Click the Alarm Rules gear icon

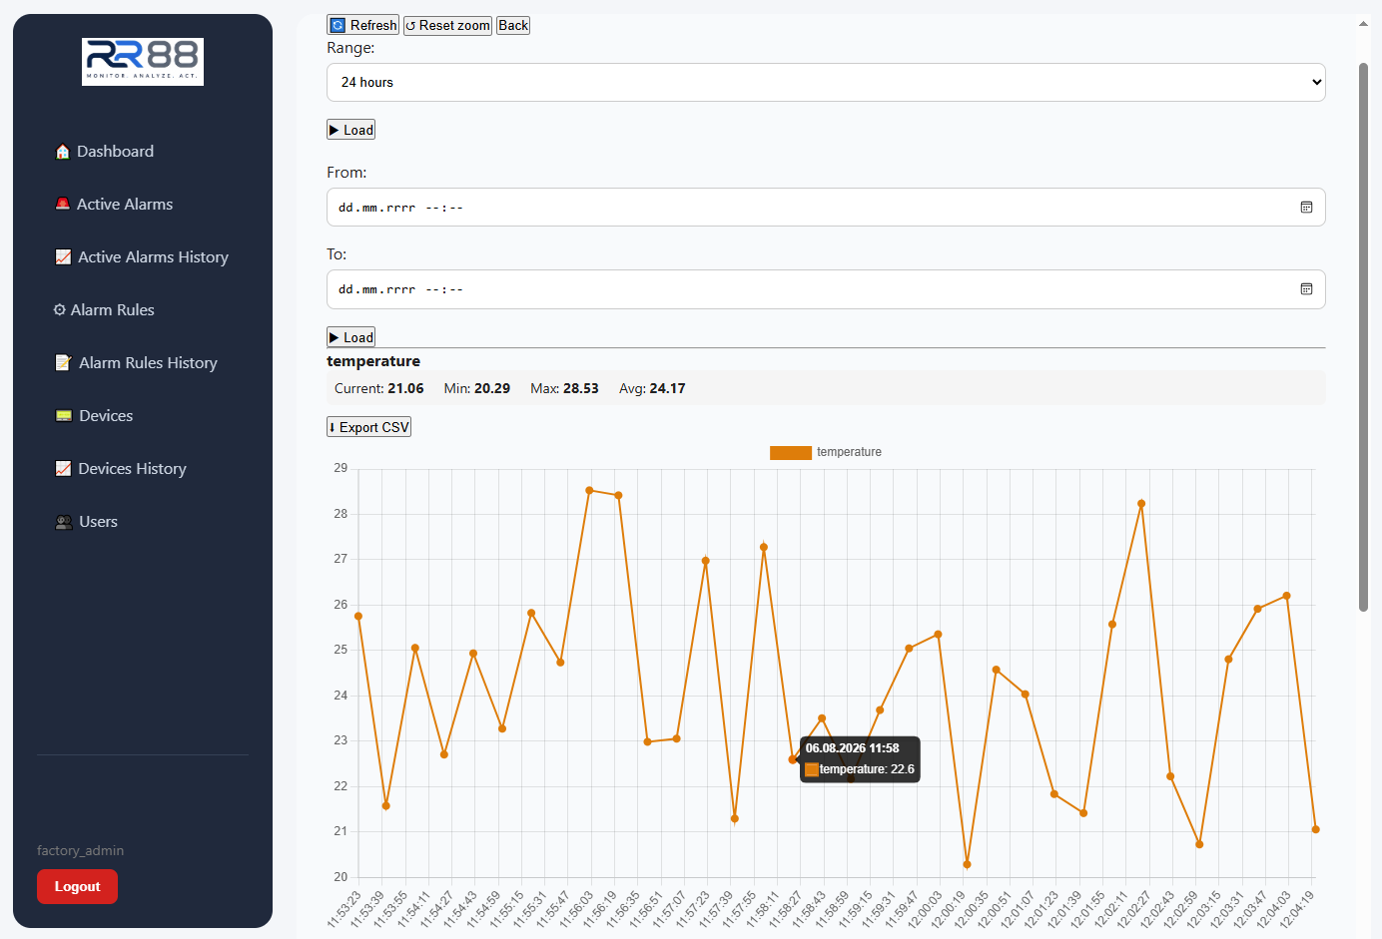click(60, 309)
